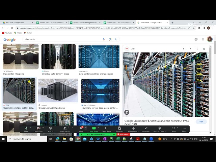Expand Start Video options arrow
The height and width of the screenshot is (162, 216).
(43, 128)
